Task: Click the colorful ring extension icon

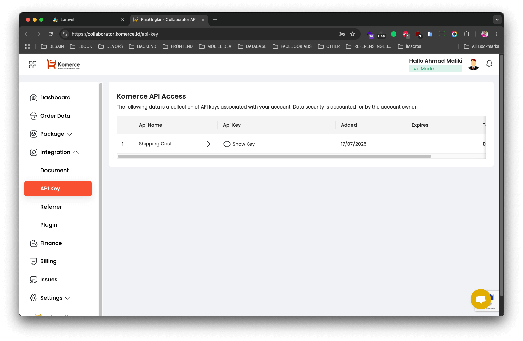Action: point(454,34)
